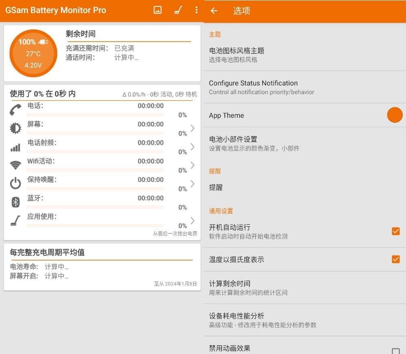Open the app sucker icon in top bar
The image size is (406, 354).
coord(178,10)
